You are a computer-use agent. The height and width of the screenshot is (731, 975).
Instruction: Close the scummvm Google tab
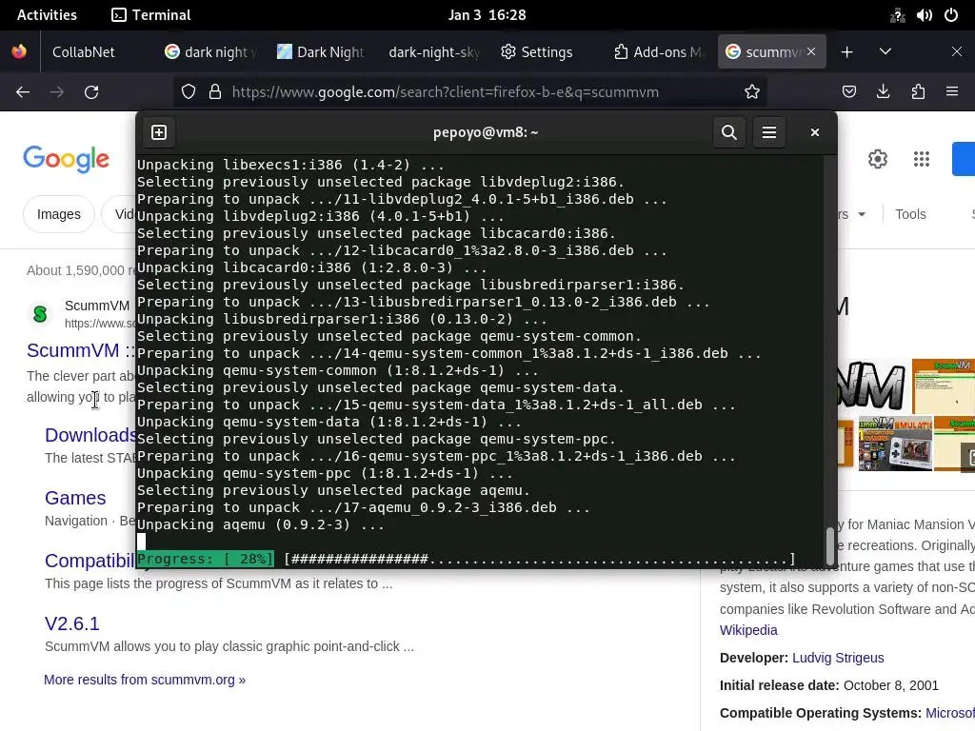pyautogui.click(x=811, y=51)
